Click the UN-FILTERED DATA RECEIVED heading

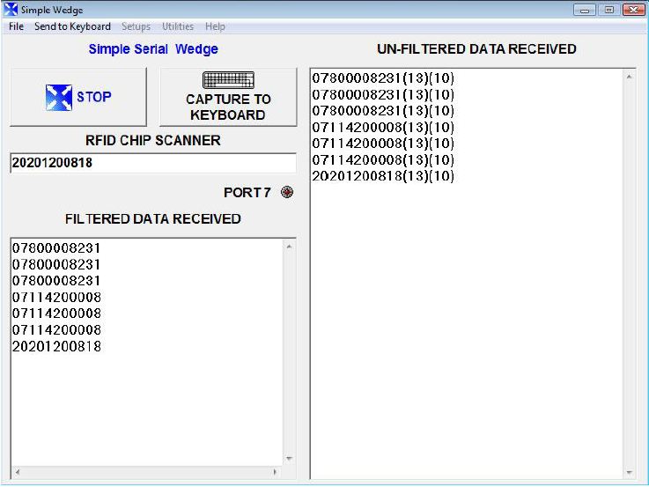[476, 48]
